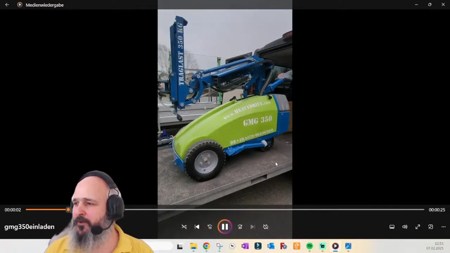Open the round S app in the taskbar
450x253 pixels.
[x=232, y=246]
